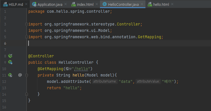Click the "/hello" URL link
Screen dimensions: 211x111
pyautogui.click(x=81, y=69)
